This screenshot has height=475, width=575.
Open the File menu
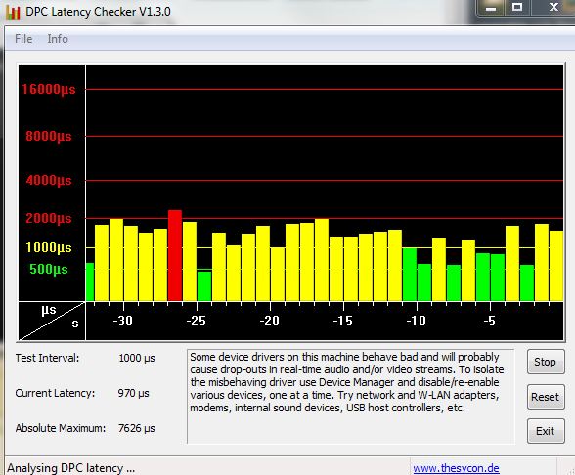click(x=23, y=39)
